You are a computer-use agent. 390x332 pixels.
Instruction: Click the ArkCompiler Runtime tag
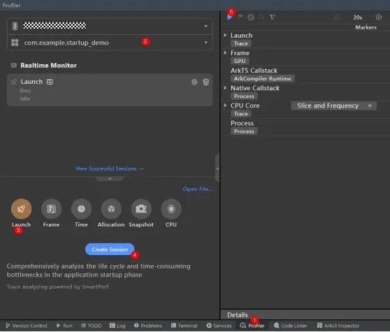[x=262, y=78]
